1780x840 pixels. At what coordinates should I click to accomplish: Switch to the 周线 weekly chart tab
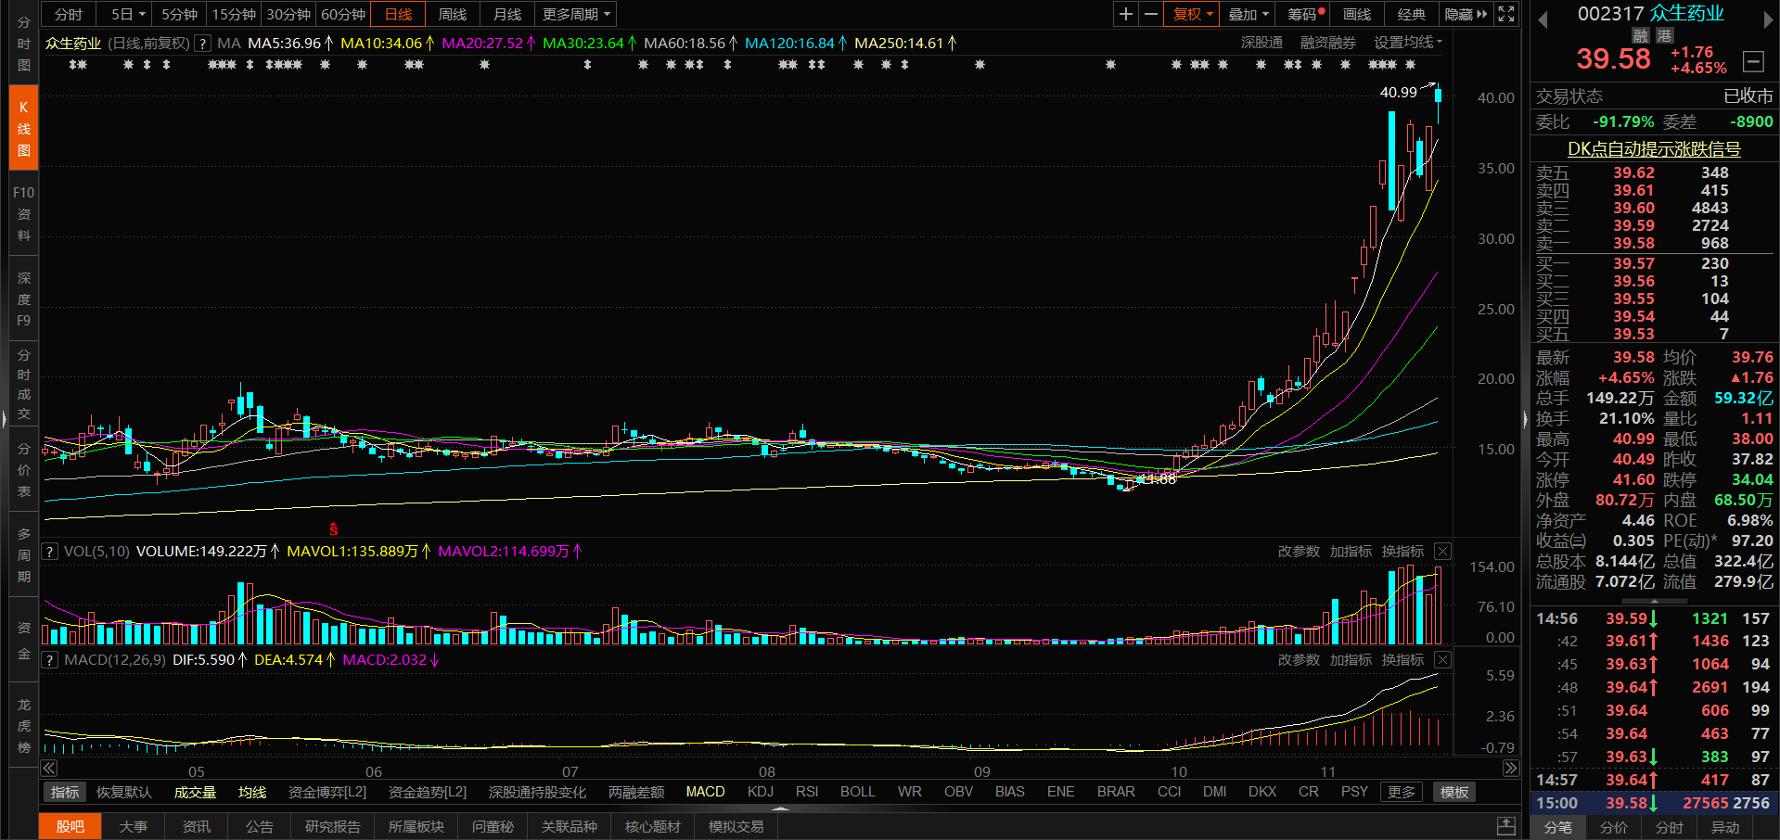tap(453, 14)
